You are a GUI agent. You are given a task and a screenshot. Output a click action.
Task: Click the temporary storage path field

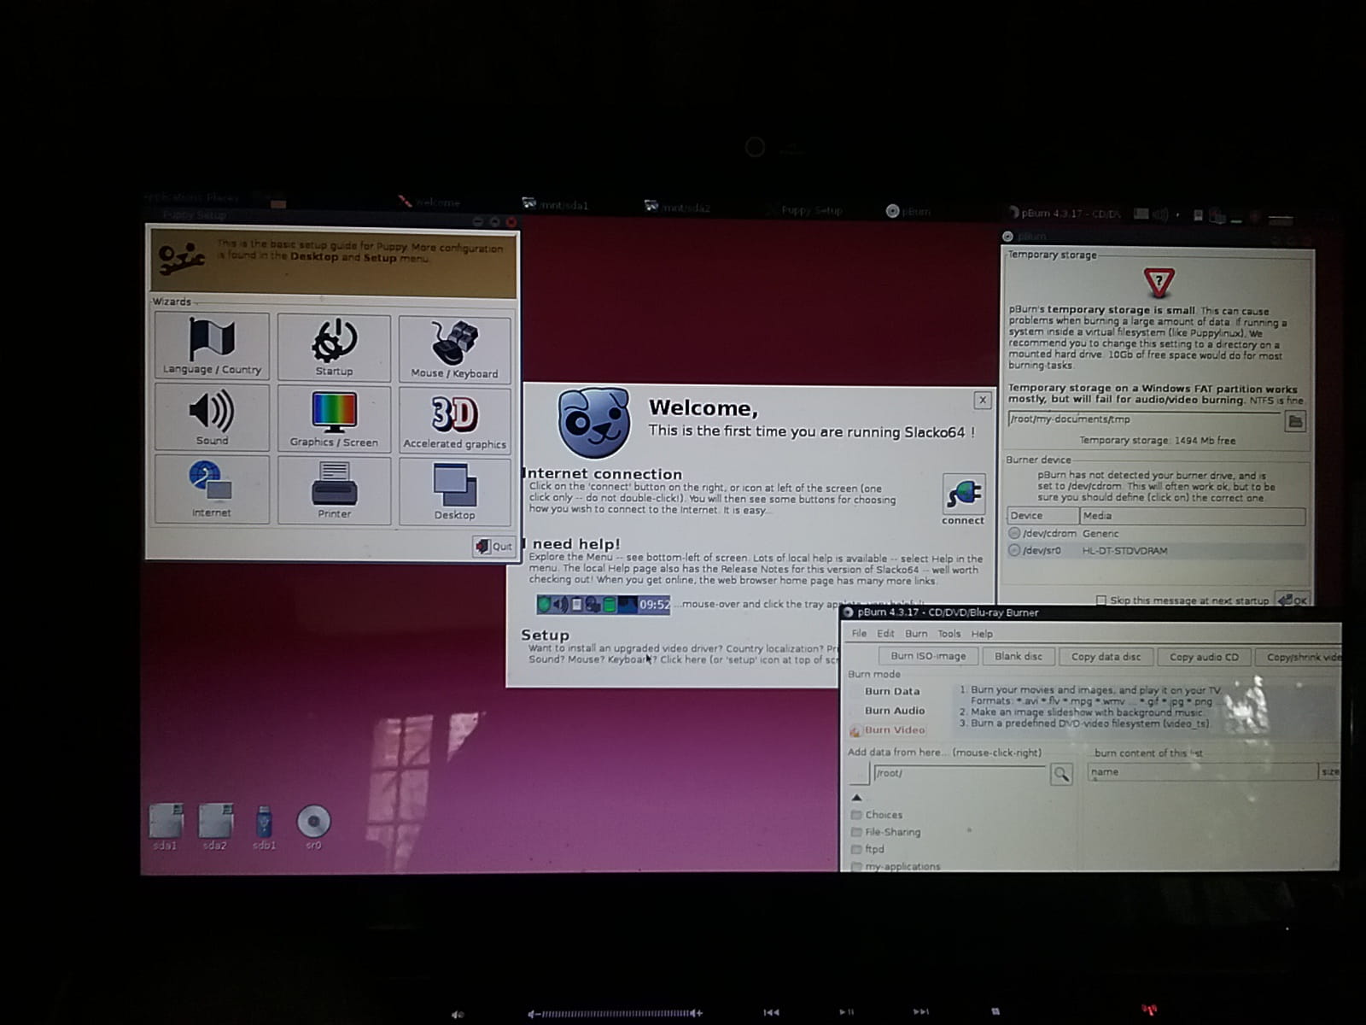[1145, 419]
